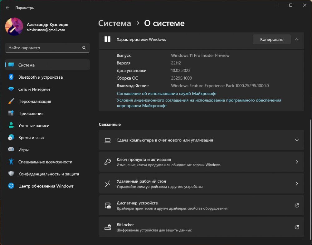Click the Центр обновления Windows icon
Viewport: 312px width, 245px height.
(11, 186)
